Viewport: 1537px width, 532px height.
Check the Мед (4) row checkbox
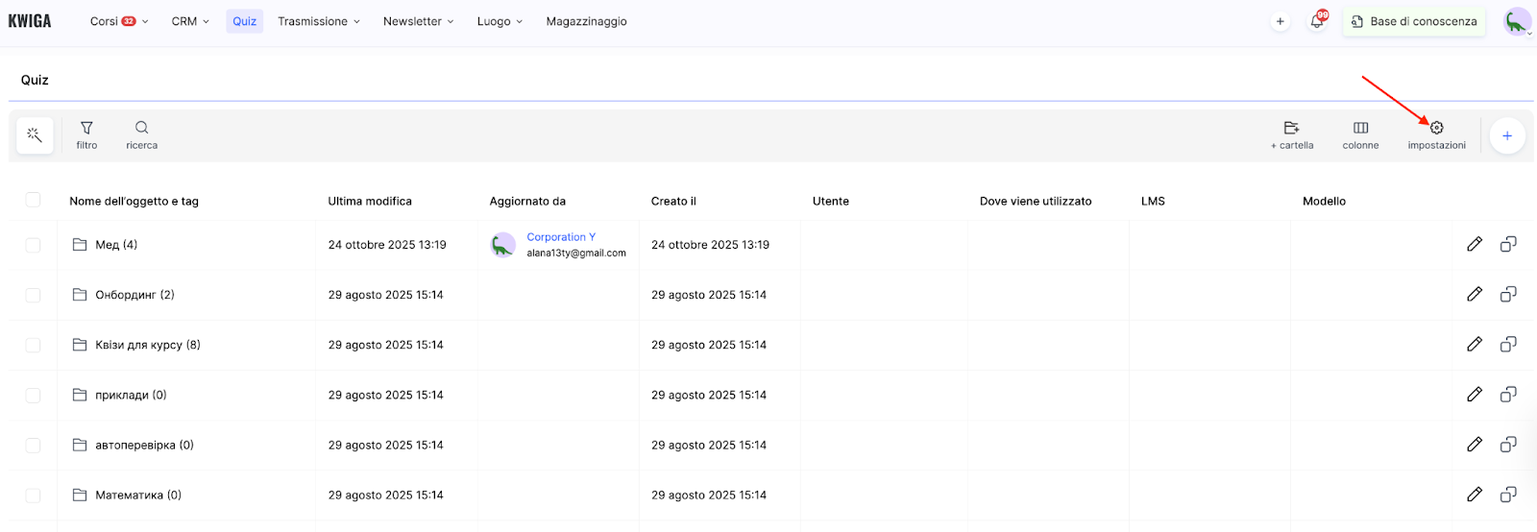33,245
